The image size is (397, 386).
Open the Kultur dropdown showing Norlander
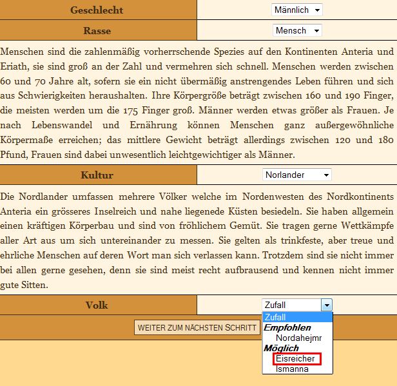pos(297,175)
